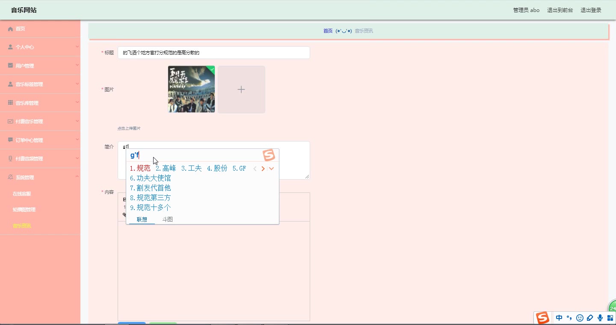
Task: Click the user icon beside 音乐标签管理
Action: tap(10, 84)
